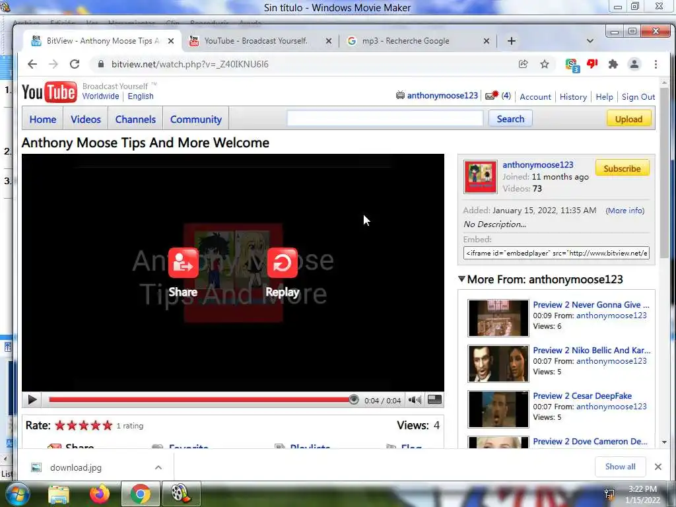
Task: Open the anthonymoose123 link in header
Action: 442,95
